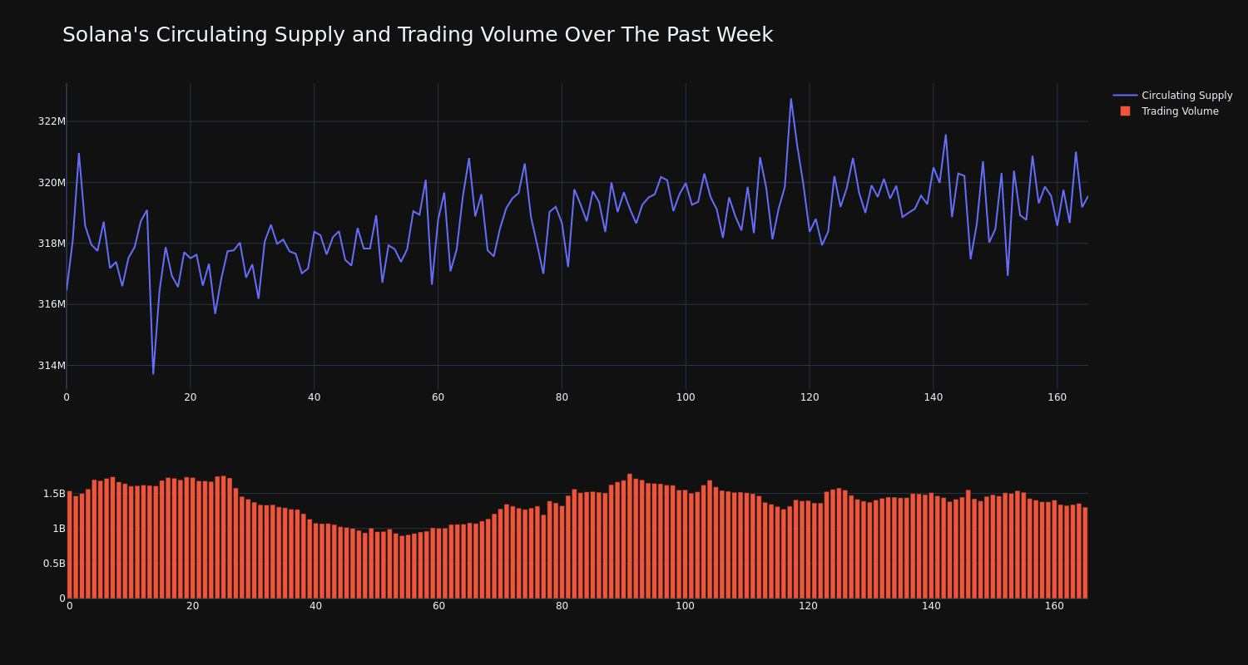Click the 80 tick on lower x-axis
Screen dimensions: 1248x665
tap(562, 606)
